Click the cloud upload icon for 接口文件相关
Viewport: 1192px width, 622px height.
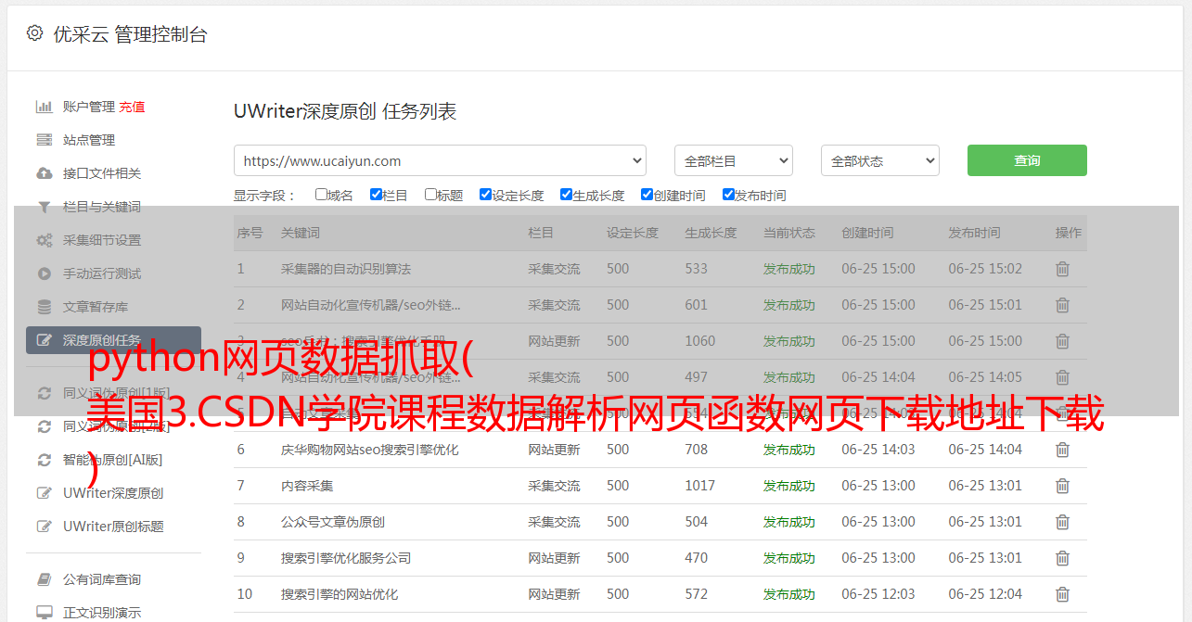coord(44,173)
